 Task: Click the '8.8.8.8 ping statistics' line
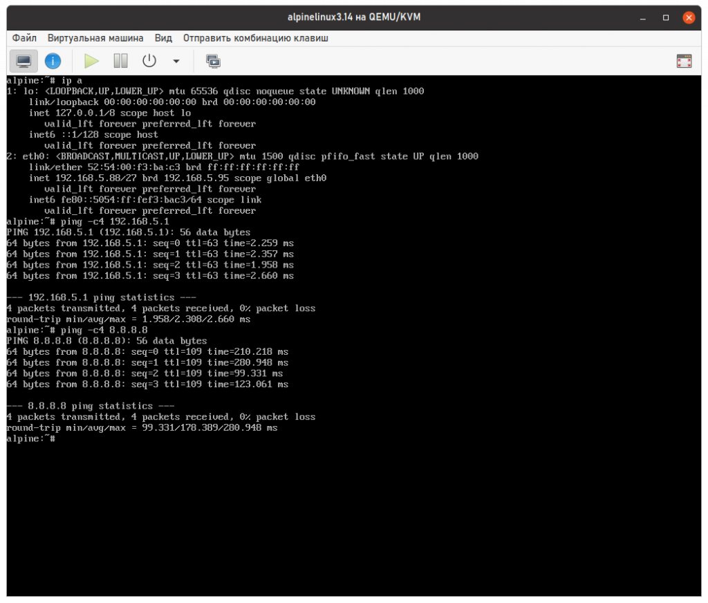(91, 406)
